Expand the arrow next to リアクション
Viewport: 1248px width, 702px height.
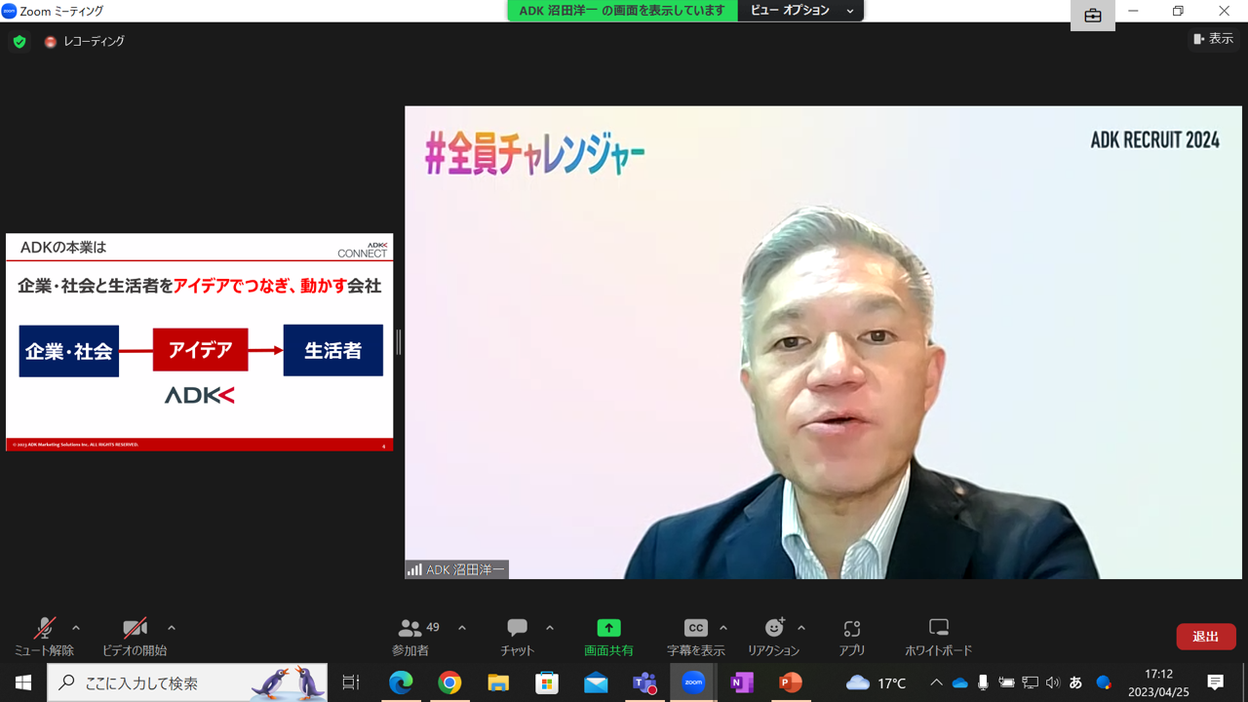801,628
